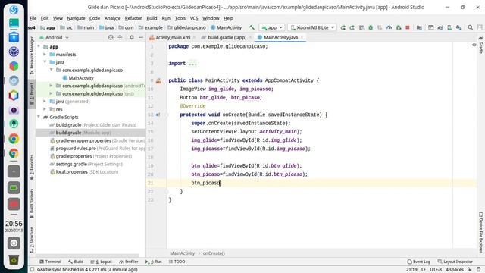Viewport: 485px width, 273px height.
Task: Click the Search Everywhere magnifier icon
Action: [470, 27]
